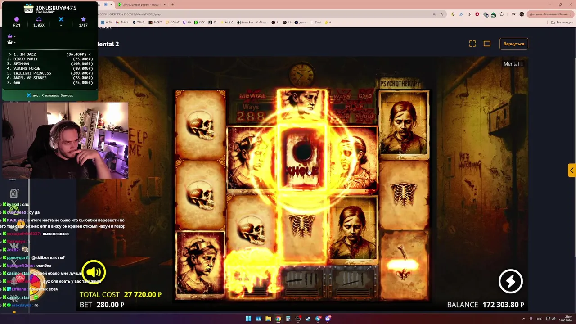Open File Explorer from taskbar
576x324 pixels.
click(268, 319)
